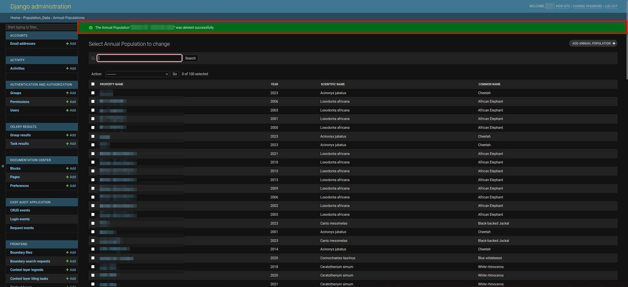Open Login events in sidebar
628x287 pixels.
(20, 219)
